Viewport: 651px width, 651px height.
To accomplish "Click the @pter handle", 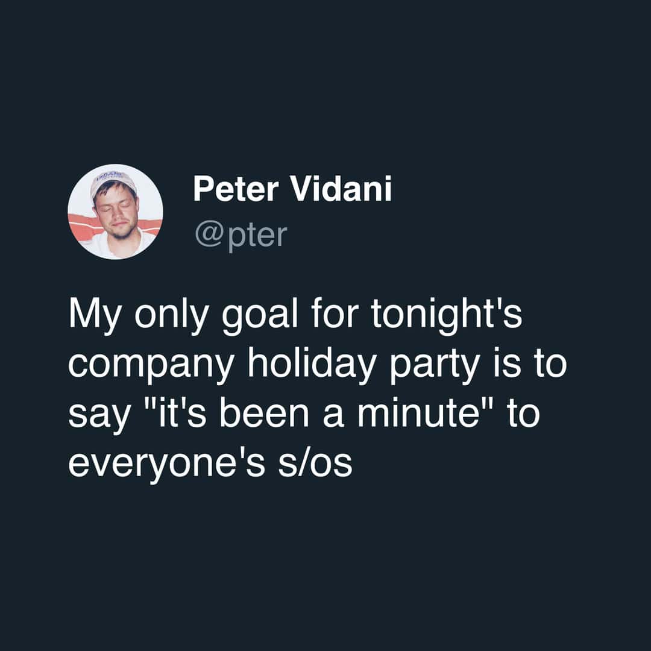I will [x=240, y=235].
